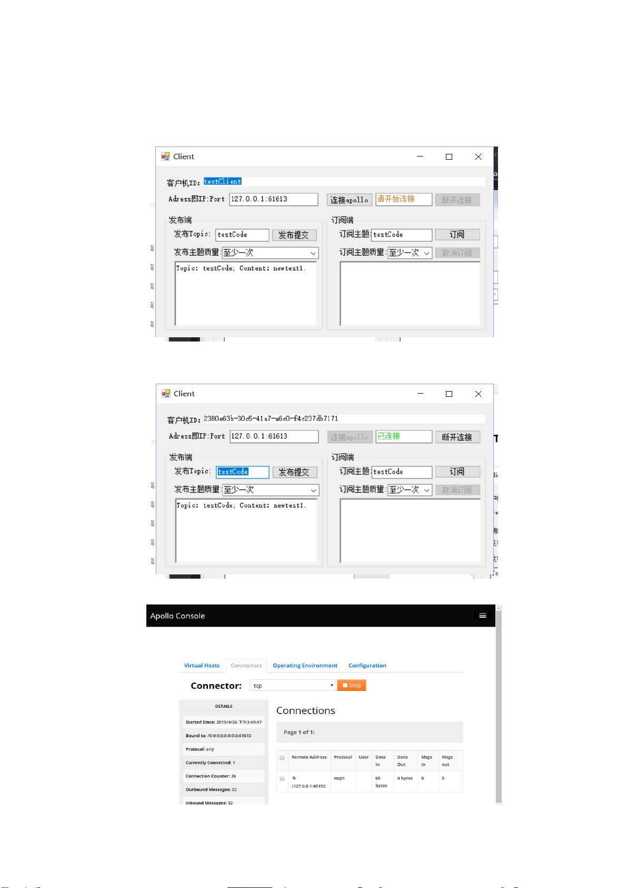Click empty subscribe text area in lower connected Client
The image size is (627, 888).
pyautogui.click(x=410, y=531)
